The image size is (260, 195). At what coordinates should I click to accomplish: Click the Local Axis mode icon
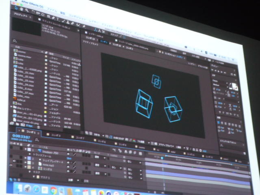[x=96, y=30]
